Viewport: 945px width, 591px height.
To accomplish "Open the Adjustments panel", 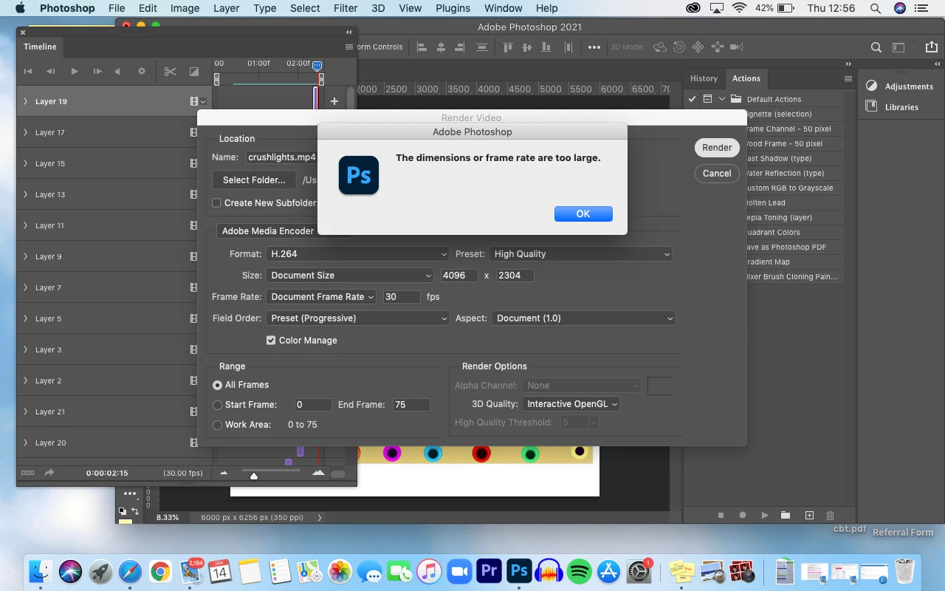I will click(x=901, y=86).
